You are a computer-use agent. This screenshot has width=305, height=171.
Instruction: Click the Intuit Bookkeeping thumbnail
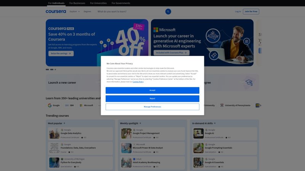[127, 163]
